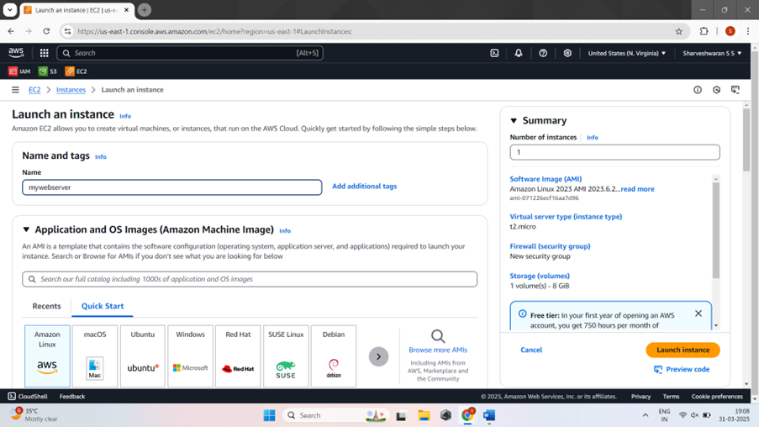Open the clock history icon beside info icon
759x427 pixels.
[716, 90]
